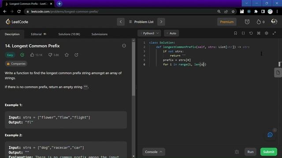The width and height of the screenshot is (282, 158).
Task: Close the Longest Common Prefix tab
Action: pyautogui.click(x=51, y=4)
